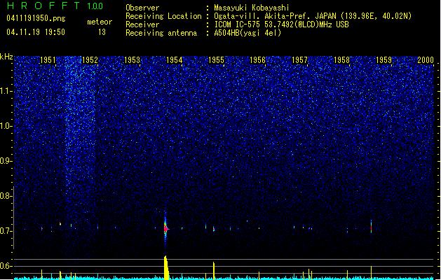The height and width of the screenshot is (280, 441).
Task: Click the 1958 time marker
Action: [x=341, y=60]
